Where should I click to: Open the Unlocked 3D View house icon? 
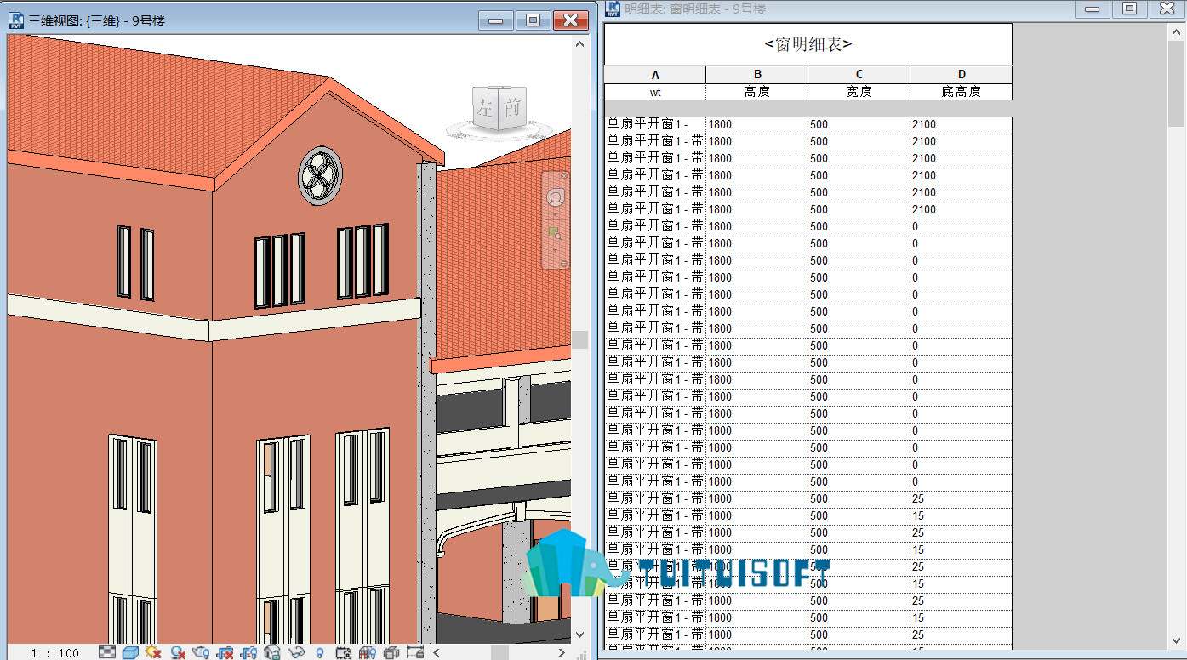272,653
